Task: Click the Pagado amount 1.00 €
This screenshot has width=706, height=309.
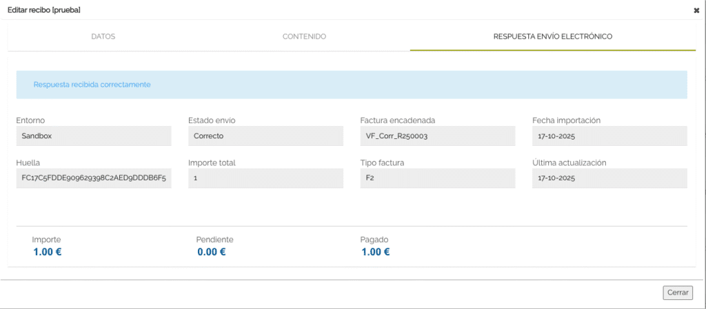Action: [x=376, y=252]
